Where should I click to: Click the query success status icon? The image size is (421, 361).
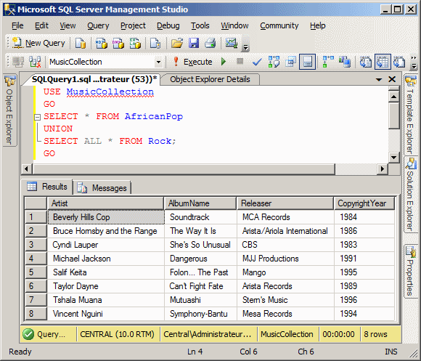[x=28, y=334]
